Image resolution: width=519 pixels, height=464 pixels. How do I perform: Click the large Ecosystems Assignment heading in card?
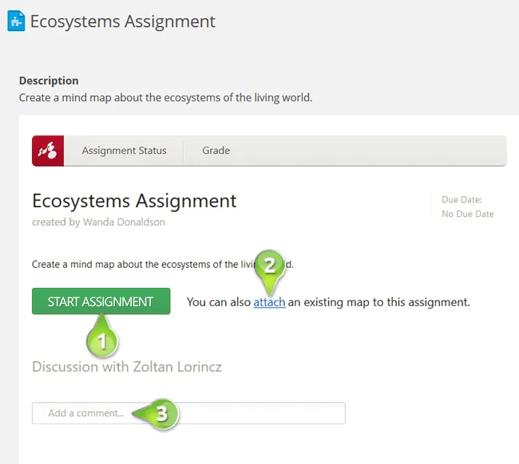click(134, 200)
